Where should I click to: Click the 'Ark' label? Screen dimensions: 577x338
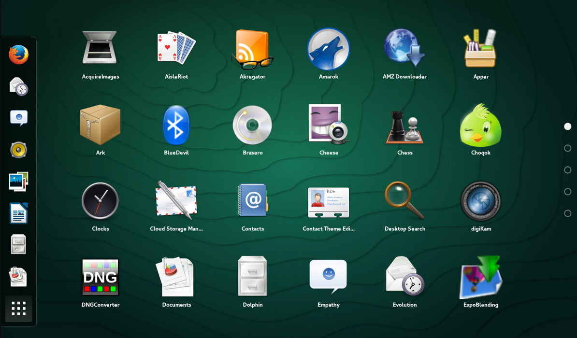101,153
